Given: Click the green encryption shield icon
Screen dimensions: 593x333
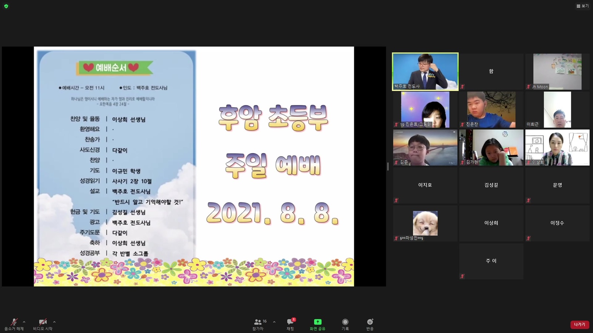Looking at the screenshot, I should pyautogui.click(x=6, y=6).
